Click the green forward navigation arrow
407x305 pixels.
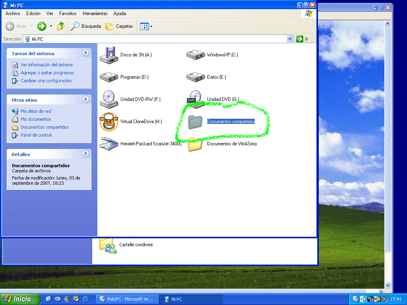click(x=42, y=26)
